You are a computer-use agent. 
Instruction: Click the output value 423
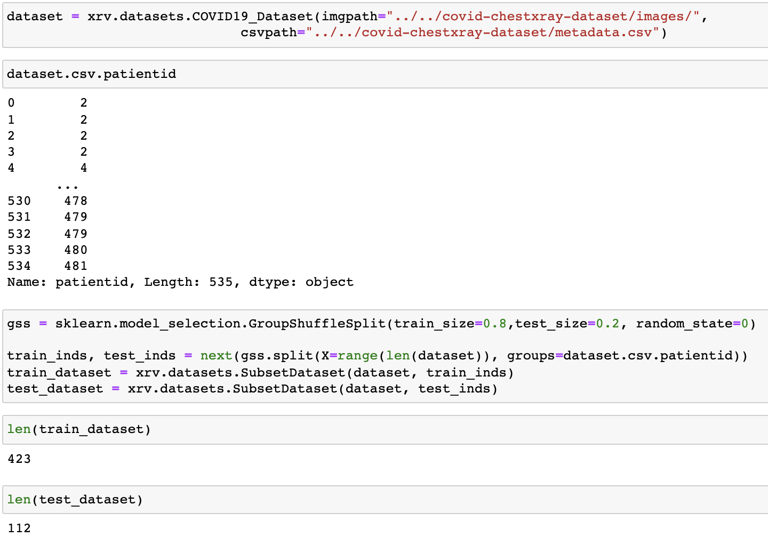click(x=20, y=459)
